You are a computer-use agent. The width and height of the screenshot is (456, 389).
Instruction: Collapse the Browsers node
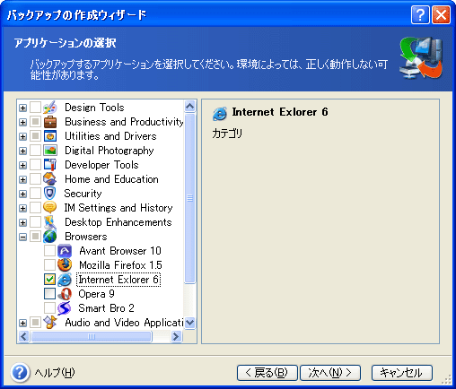22,237
